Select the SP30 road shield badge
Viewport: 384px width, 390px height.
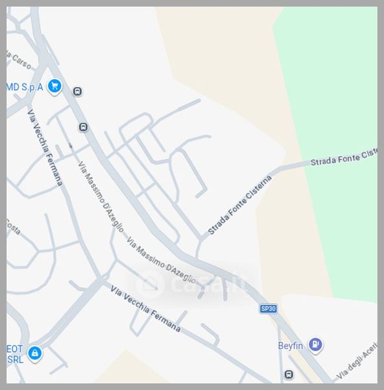tap(269, 309)
